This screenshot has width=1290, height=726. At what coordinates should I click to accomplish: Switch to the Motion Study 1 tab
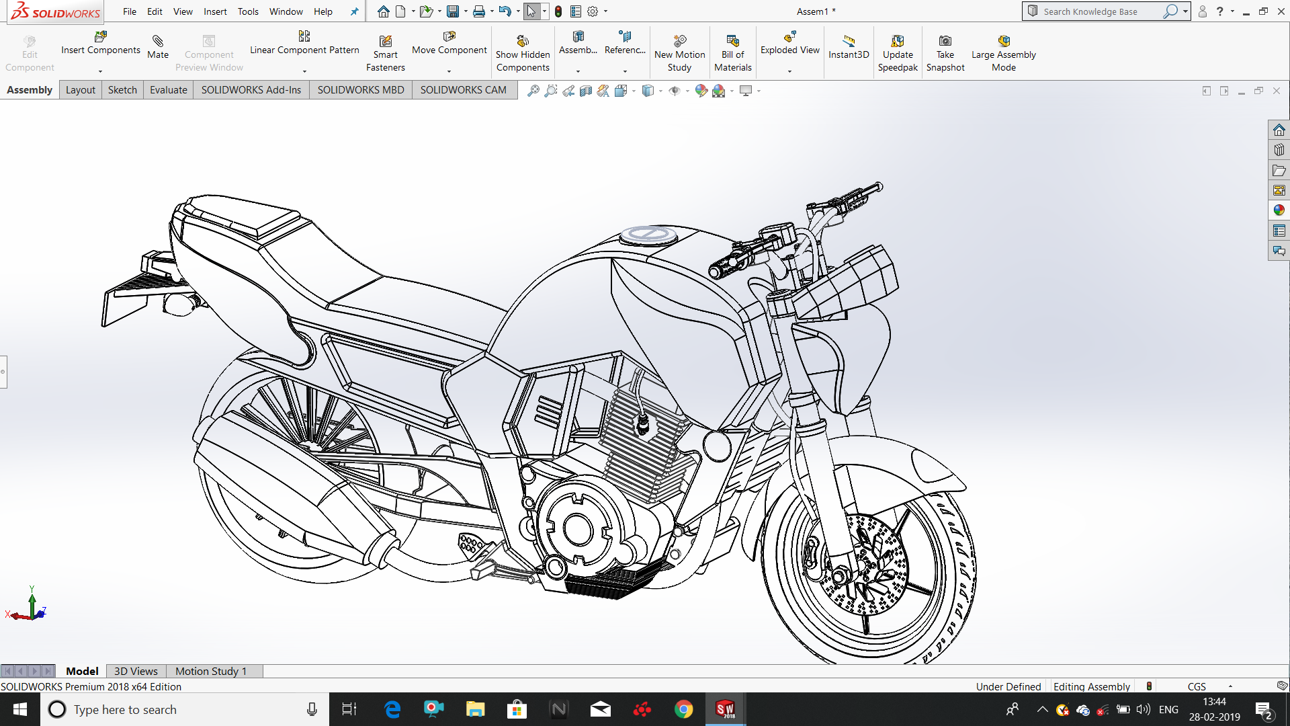(212, 671)
